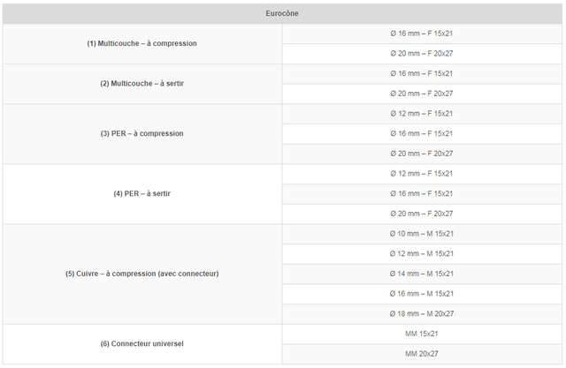The image size is (566, 368).
Task: Select the "MM 20x27" cell
Action: click(422, 354)
